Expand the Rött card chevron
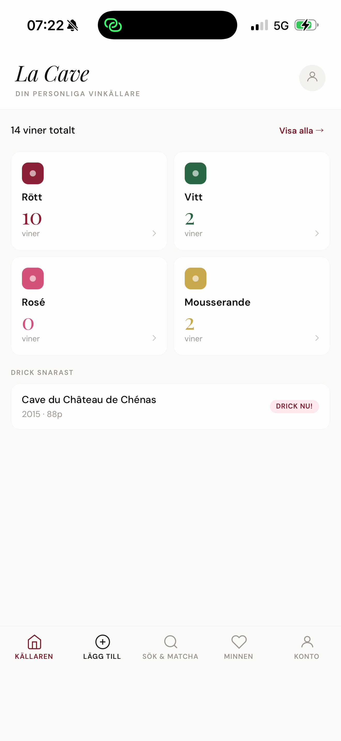Image resolution: width=341 pixels, height=741 pixels. (154, 233)
